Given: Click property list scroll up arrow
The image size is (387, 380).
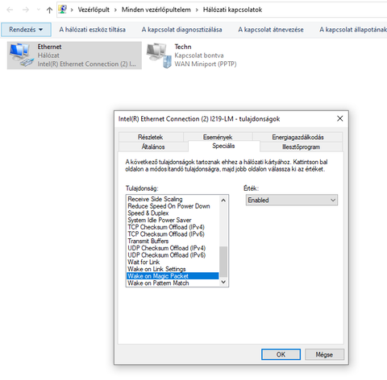Looking at the screenshot, I should click(223, 200).
